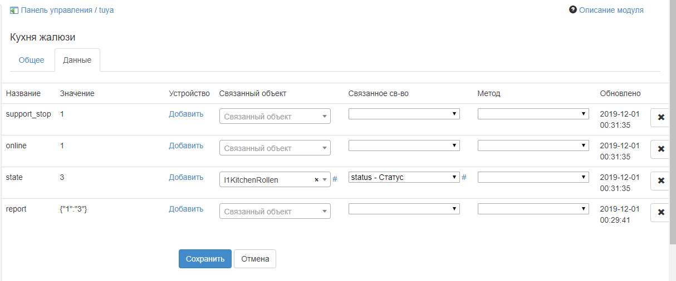The height and width of the screenshot is (281, 676).
Task: Click Добавить link in state row
Action: coord(186,177)
